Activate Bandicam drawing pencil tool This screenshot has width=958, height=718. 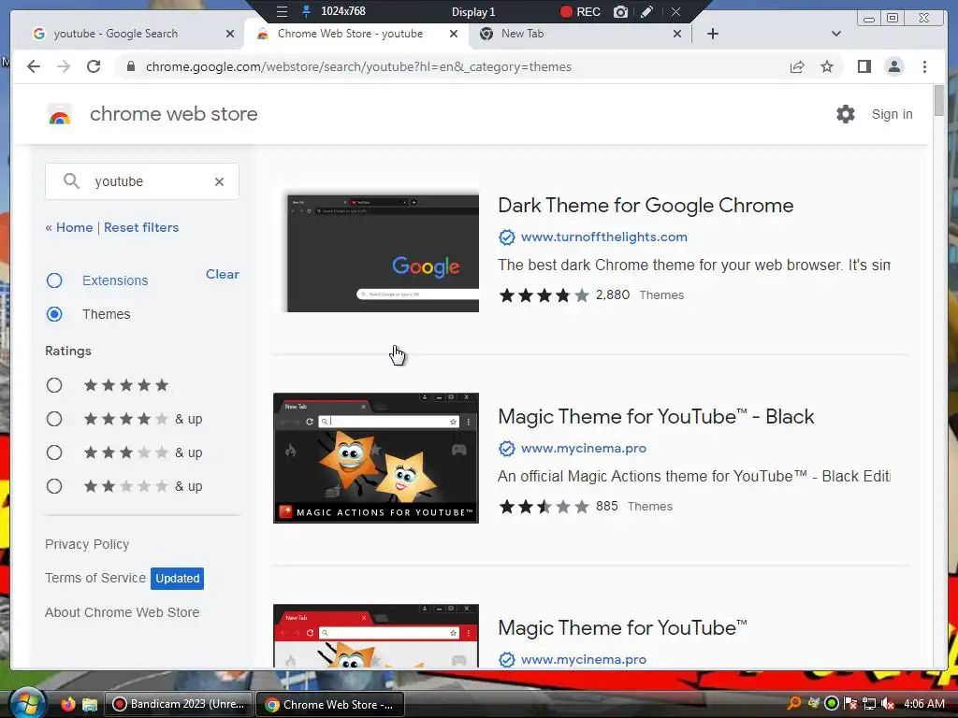647,11
